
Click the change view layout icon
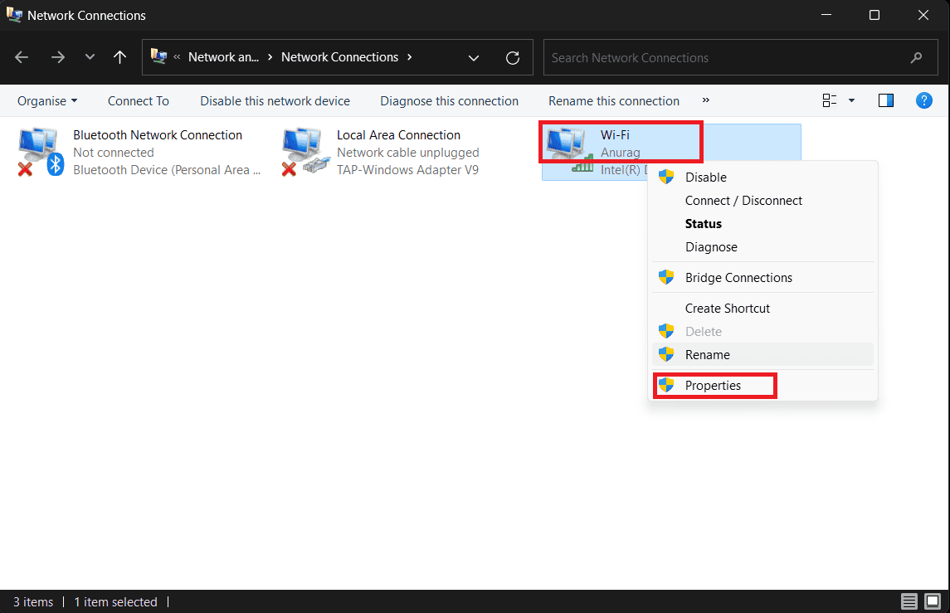(x=829, y=100)
